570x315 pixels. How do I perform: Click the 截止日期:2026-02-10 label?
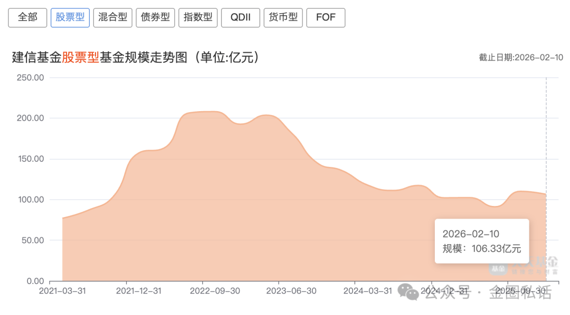(520, 57)
